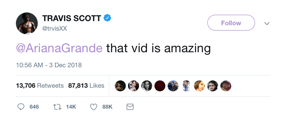
Task: Expand the tweet options chevron menu
Action: 267,23
